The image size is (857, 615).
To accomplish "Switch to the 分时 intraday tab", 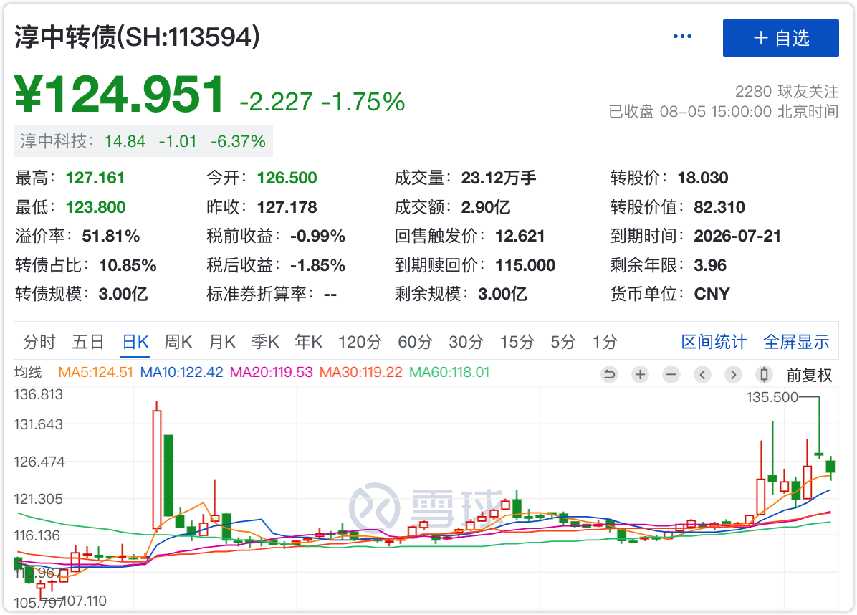I will [x=39, y=342].
